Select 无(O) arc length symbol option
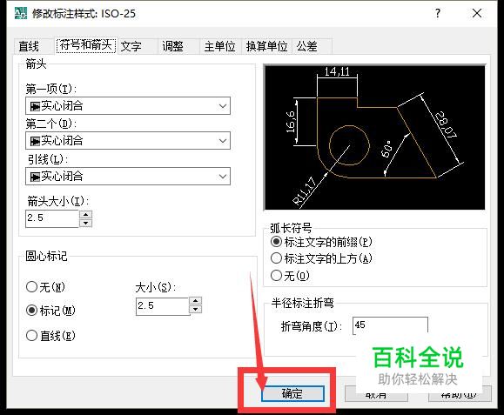Screen dimensions: 504x415 [x=290, y=276]
